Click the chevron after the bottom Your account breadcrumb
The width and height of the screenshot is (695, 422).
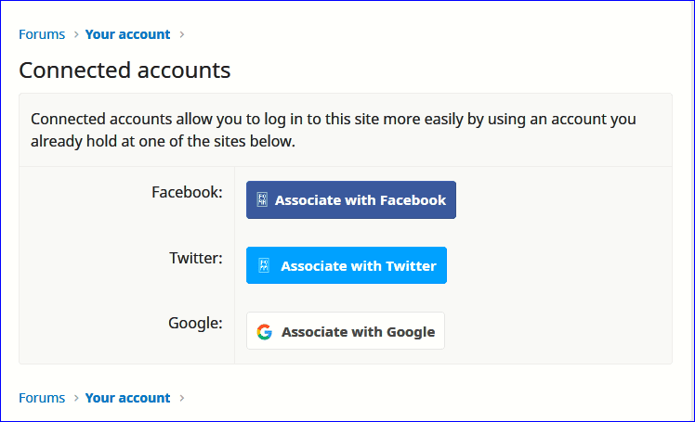pyautogui.click(x=182, y=398)
